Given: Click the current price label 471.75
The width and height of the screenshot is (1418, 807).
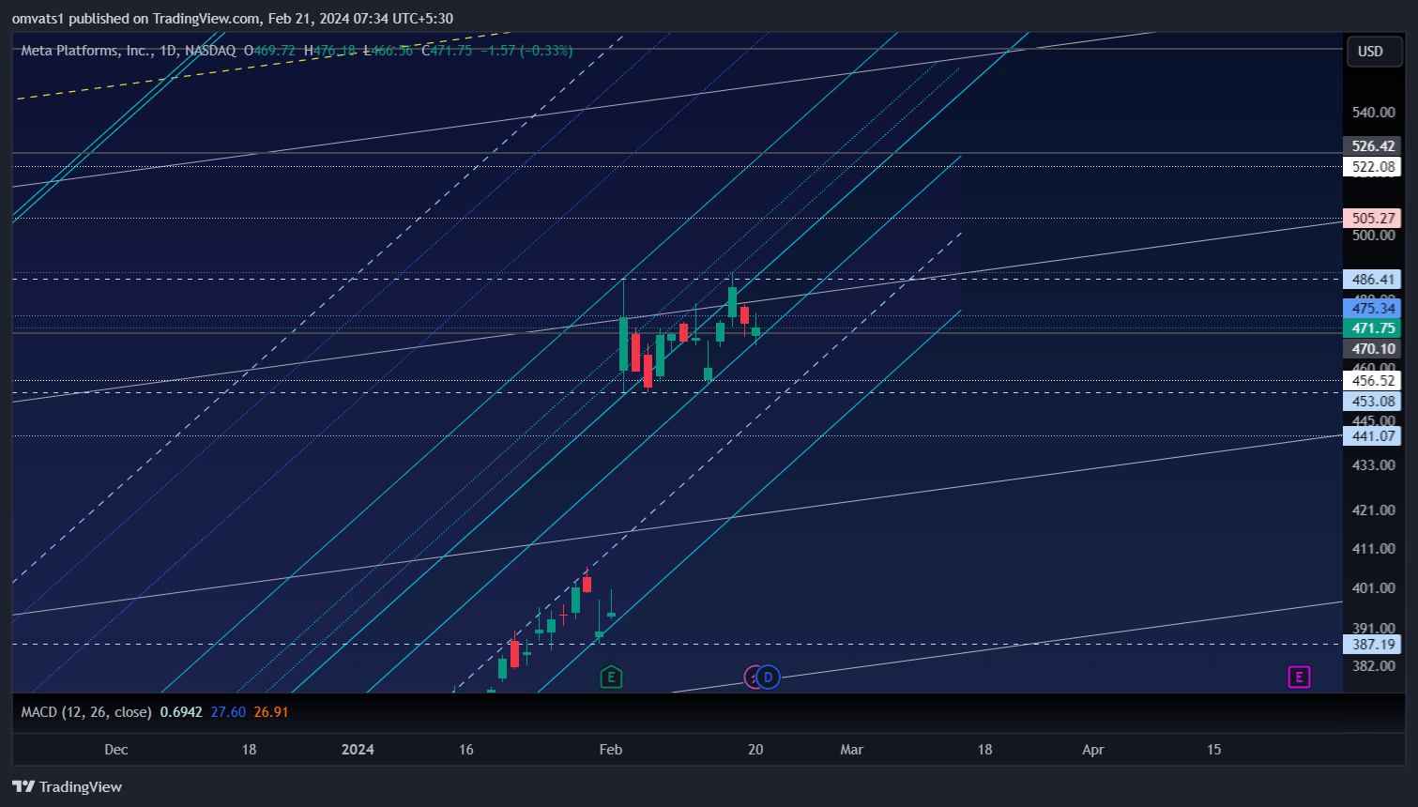Looking at the screenshot, I should pos(1371,328).
